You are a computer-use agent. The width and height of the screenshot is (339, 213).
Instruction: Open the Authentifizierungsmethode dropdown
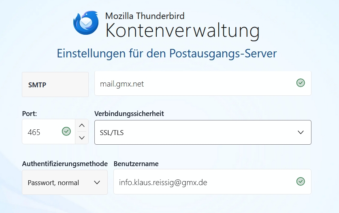point(65,182)
